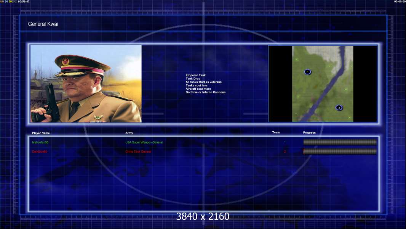Click the Progress column header
The width and height of the screenshot is (406, 229).
[309, 132]
